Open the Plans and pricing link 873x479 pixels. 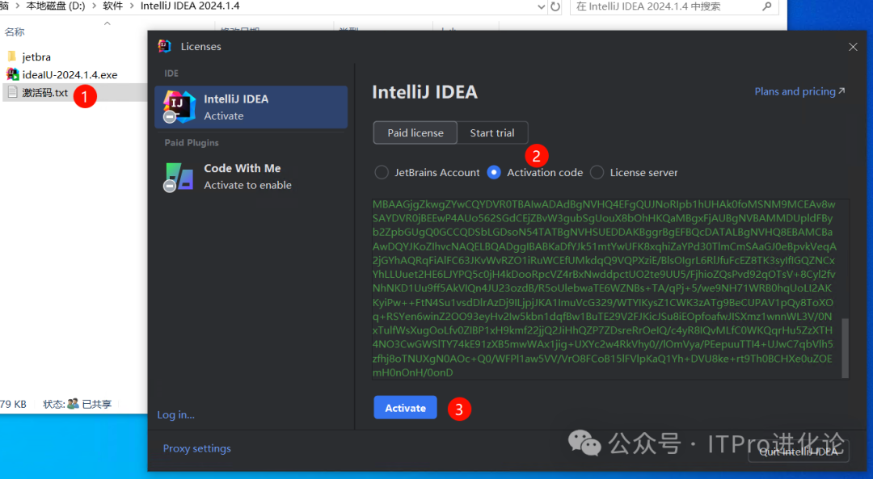click(x=799, y=91)
